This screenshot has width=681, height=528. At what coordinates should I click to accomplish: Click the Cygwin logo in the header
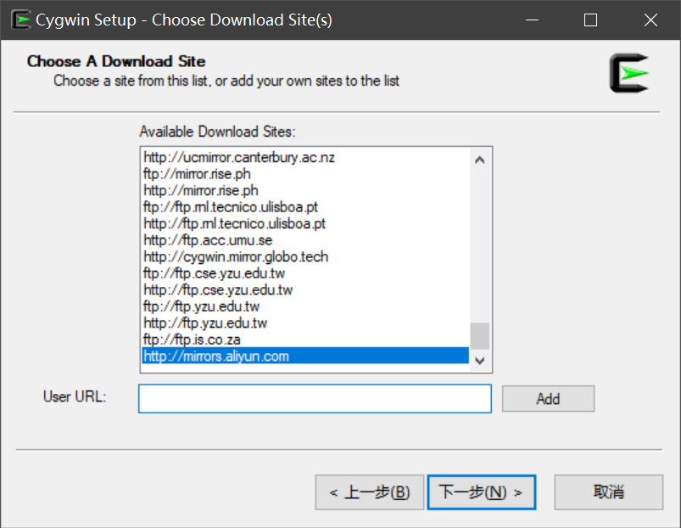point(631,74)
